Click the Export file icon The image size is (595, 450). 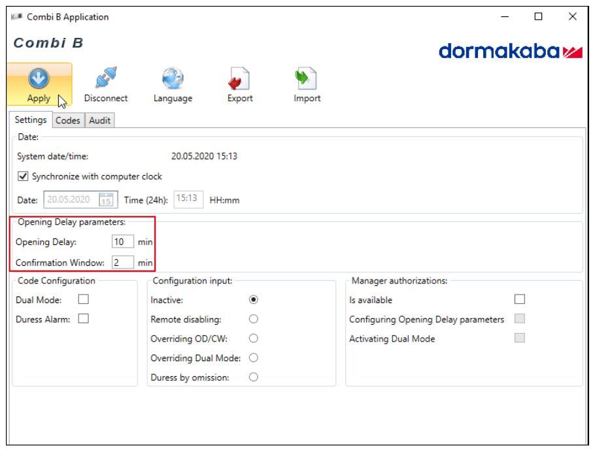[x=239, y=80]
